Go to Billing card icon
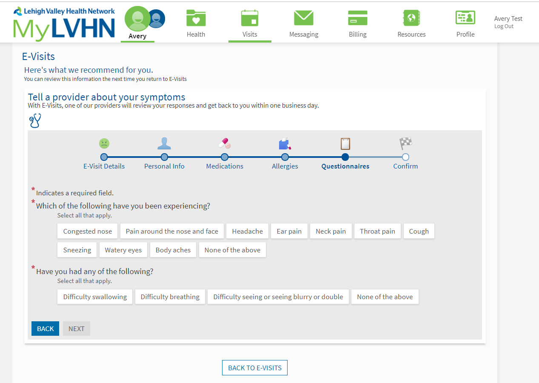This screenshot has width=539, height=383. coord(357,18)
